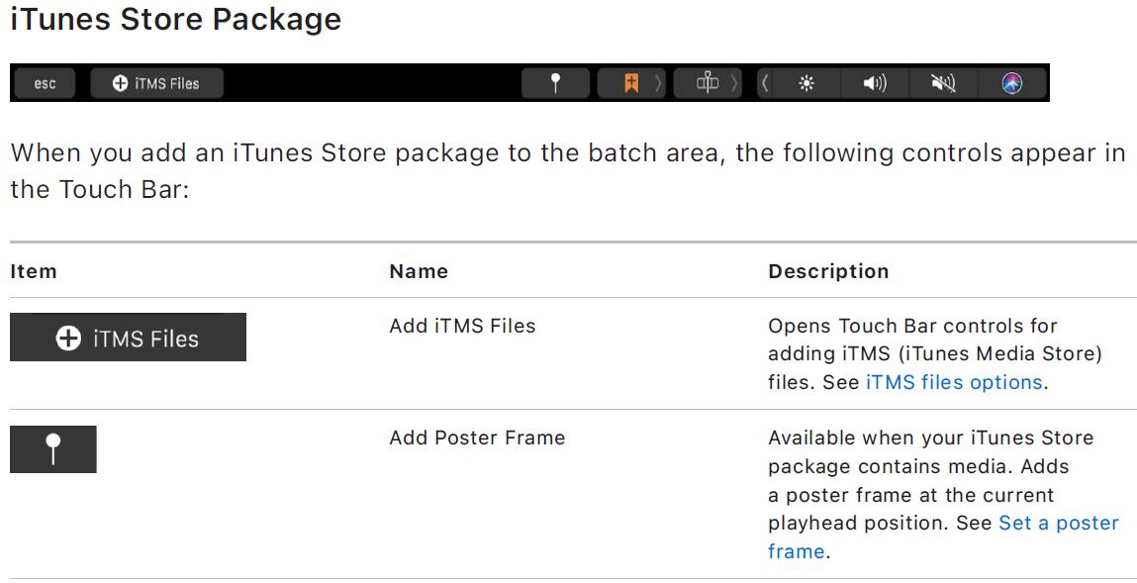Click the plus icon on table iTMS Files button
Viewport: 1137px width, 583px height.
tap(68, 339)
